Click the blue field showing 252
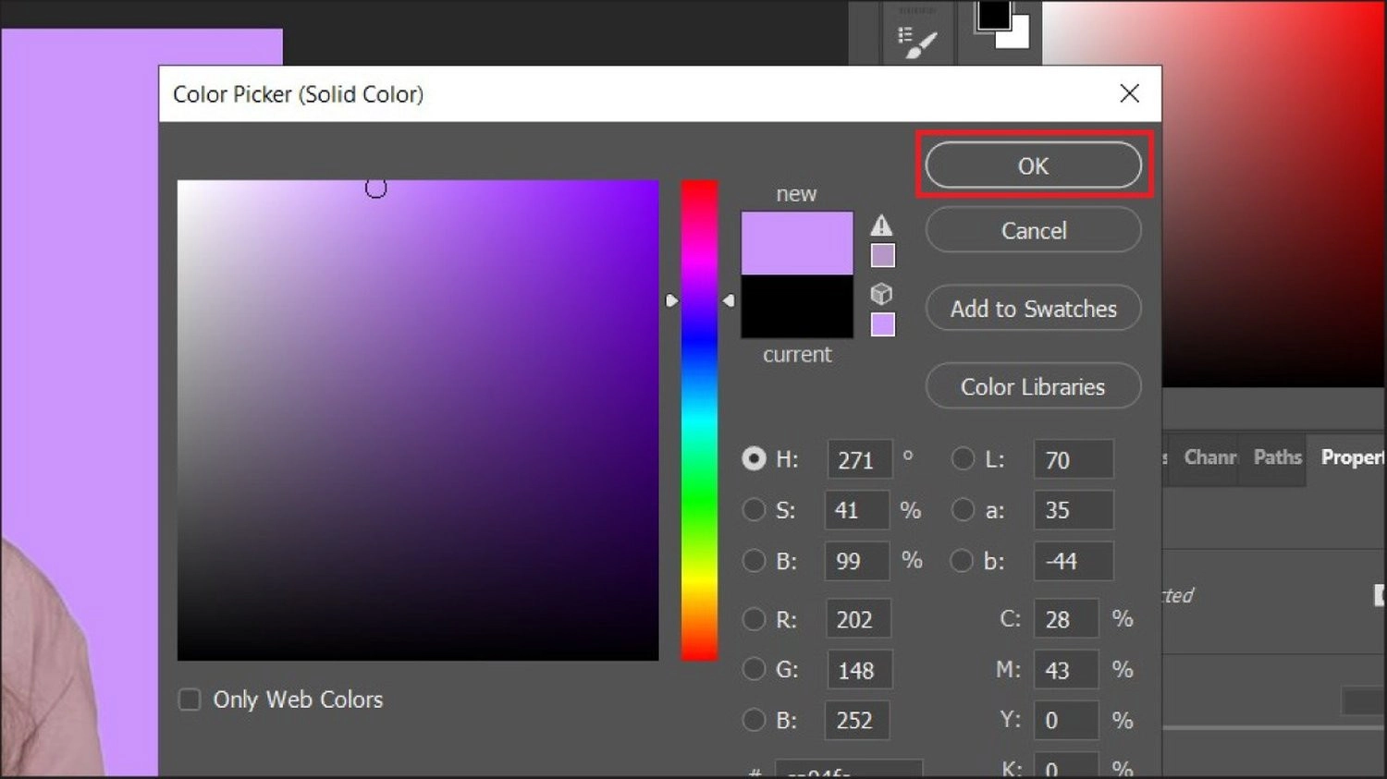Screen dimensions: 1387x779 (858, 720)
